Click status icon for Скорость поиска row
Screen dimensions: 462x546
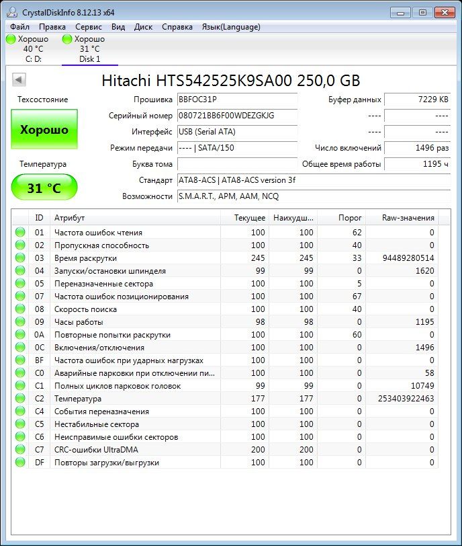pos(20,309)
